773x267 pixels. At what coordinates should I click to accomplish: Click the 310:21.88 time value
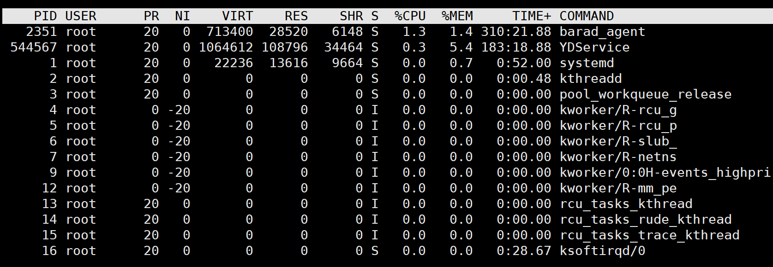pos(516,32)
